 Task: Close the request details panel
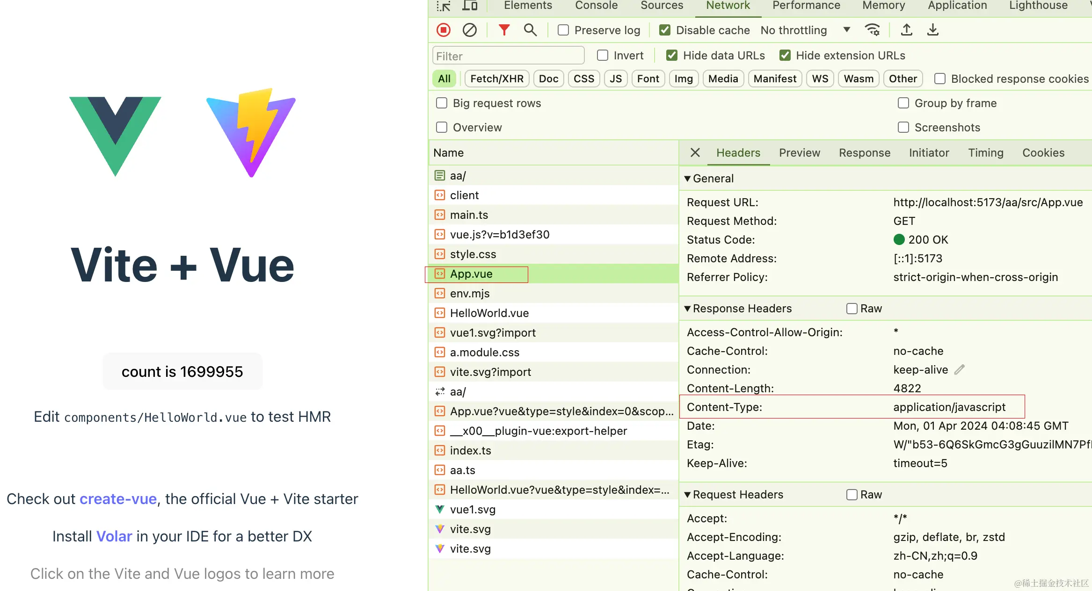tap(695, 153)
